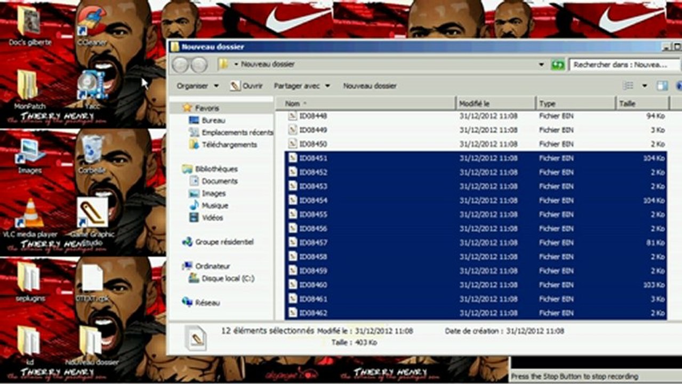Open the seplugins desktop folder
The image size is (682, 384).
tap(29, 281)
